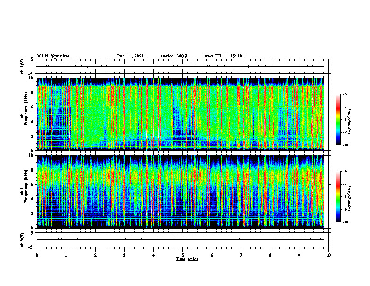This screenshot has width=370, height=286.
Task: Click the ch.2 spectrogram panel
Action: click(180, 192)
